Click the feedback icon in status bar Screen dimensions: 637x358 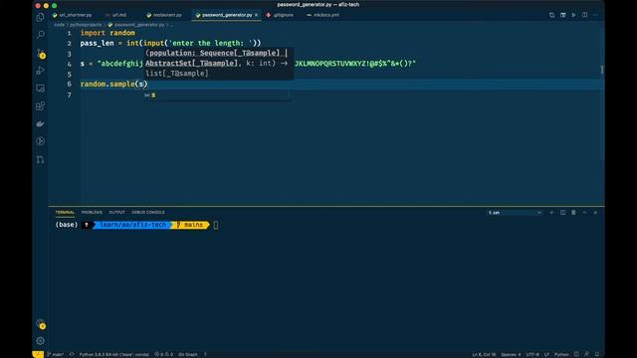coord(586,354)
